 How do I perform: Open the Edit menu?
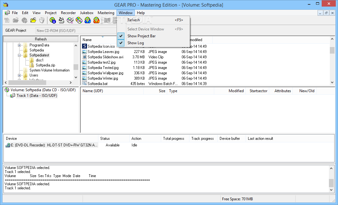25,13
